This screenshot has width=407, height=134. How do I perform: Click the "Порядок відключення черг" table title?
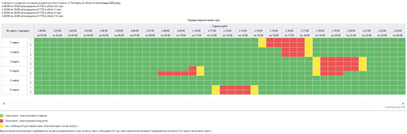(x=203, y=20)
